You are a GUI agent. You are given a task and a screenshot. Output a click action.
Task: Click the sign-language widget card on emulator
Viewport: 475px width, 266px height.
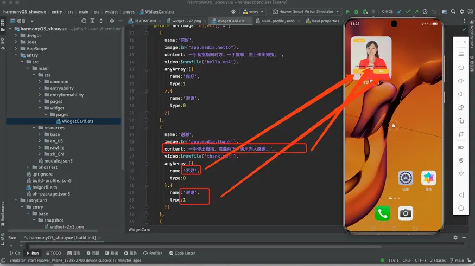click(x=371, y=57)
